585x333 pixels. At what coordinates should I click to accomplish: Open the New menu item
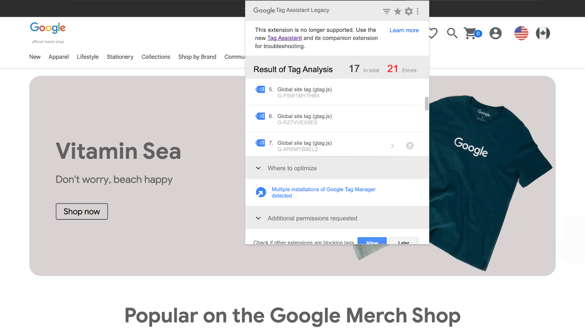35,57
